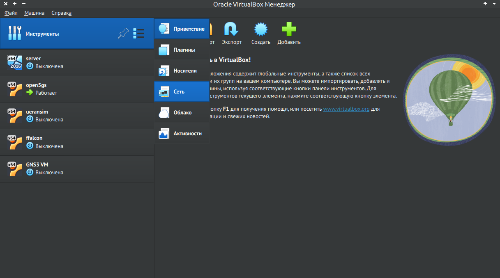500x278 pixels.
Task: Click the Активности chart icon
Action: tap(164, 134)
